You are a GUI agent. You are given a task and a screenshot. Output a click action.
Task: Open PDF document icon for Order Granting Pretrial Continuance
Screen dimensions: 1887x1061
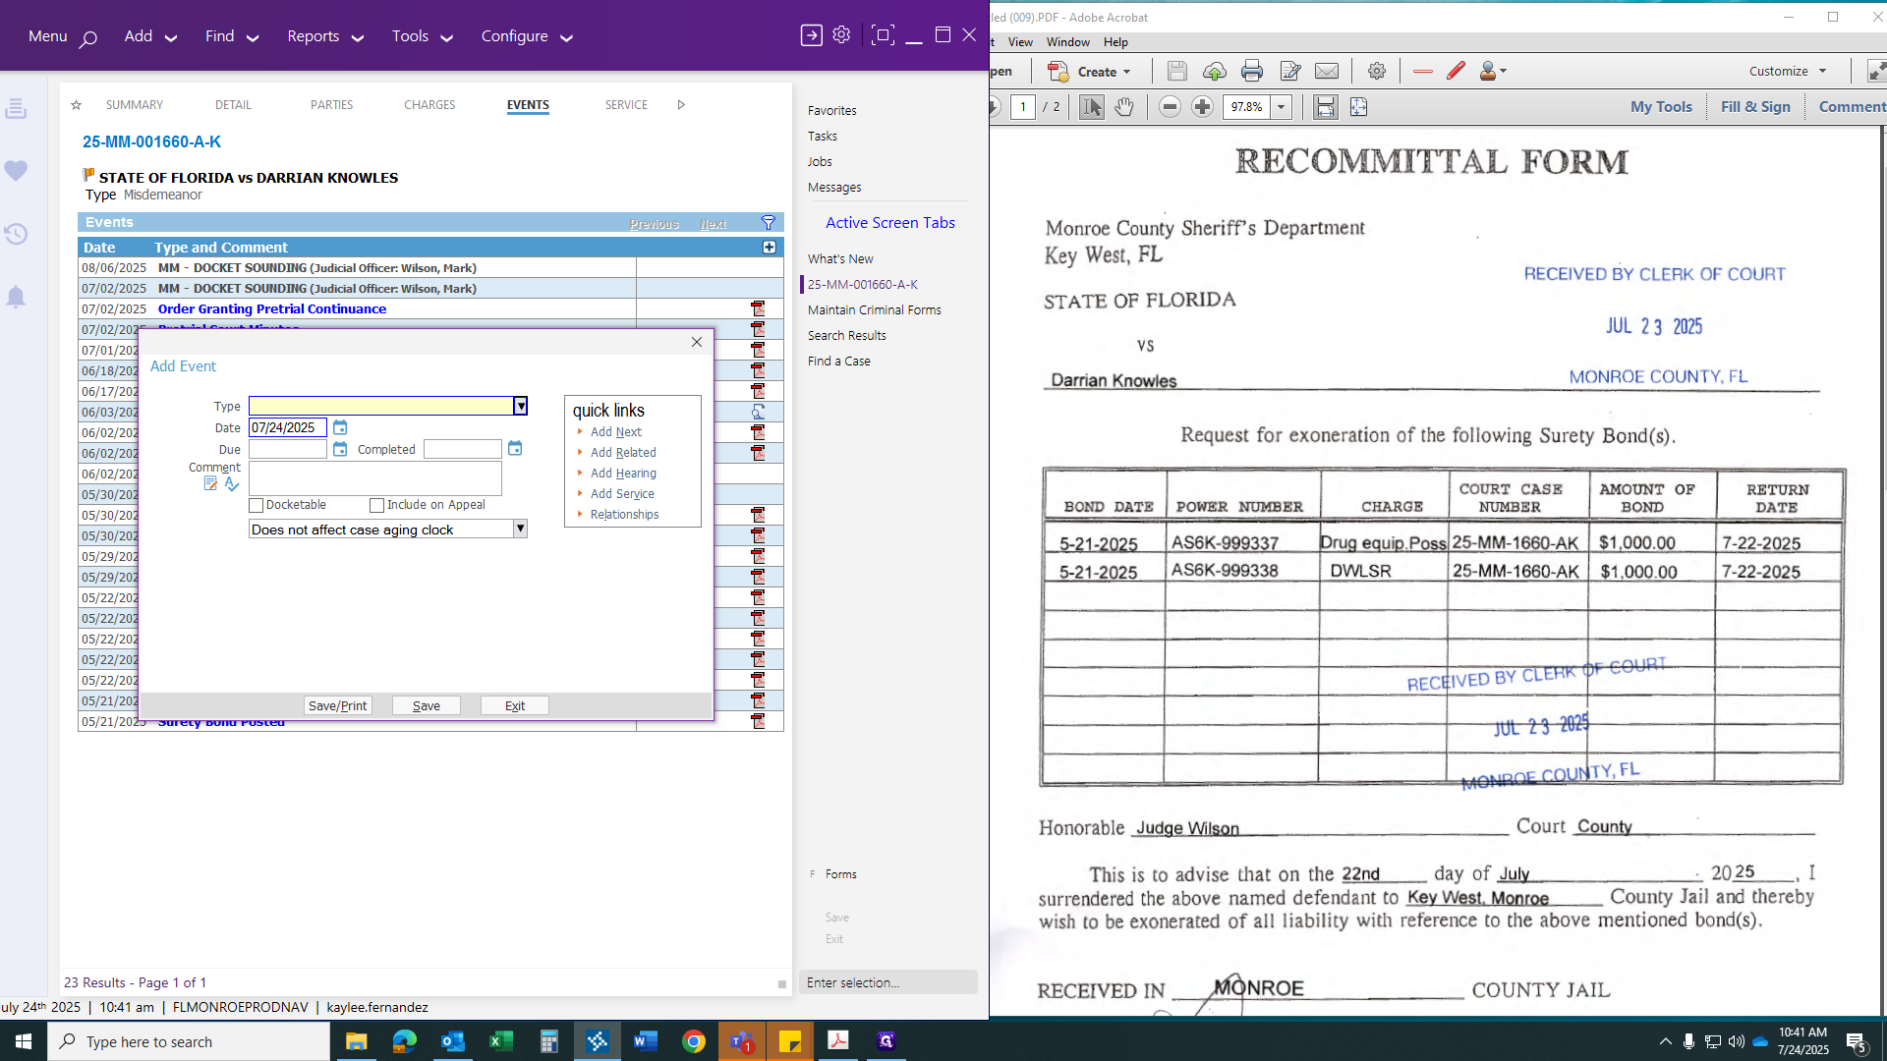coord(758,308)
